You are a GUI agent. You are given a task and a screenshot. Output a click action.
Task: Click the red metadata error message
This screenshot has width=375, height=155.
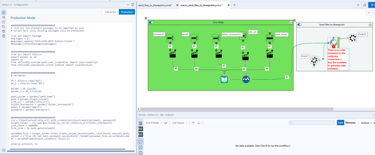pos(338,59)
